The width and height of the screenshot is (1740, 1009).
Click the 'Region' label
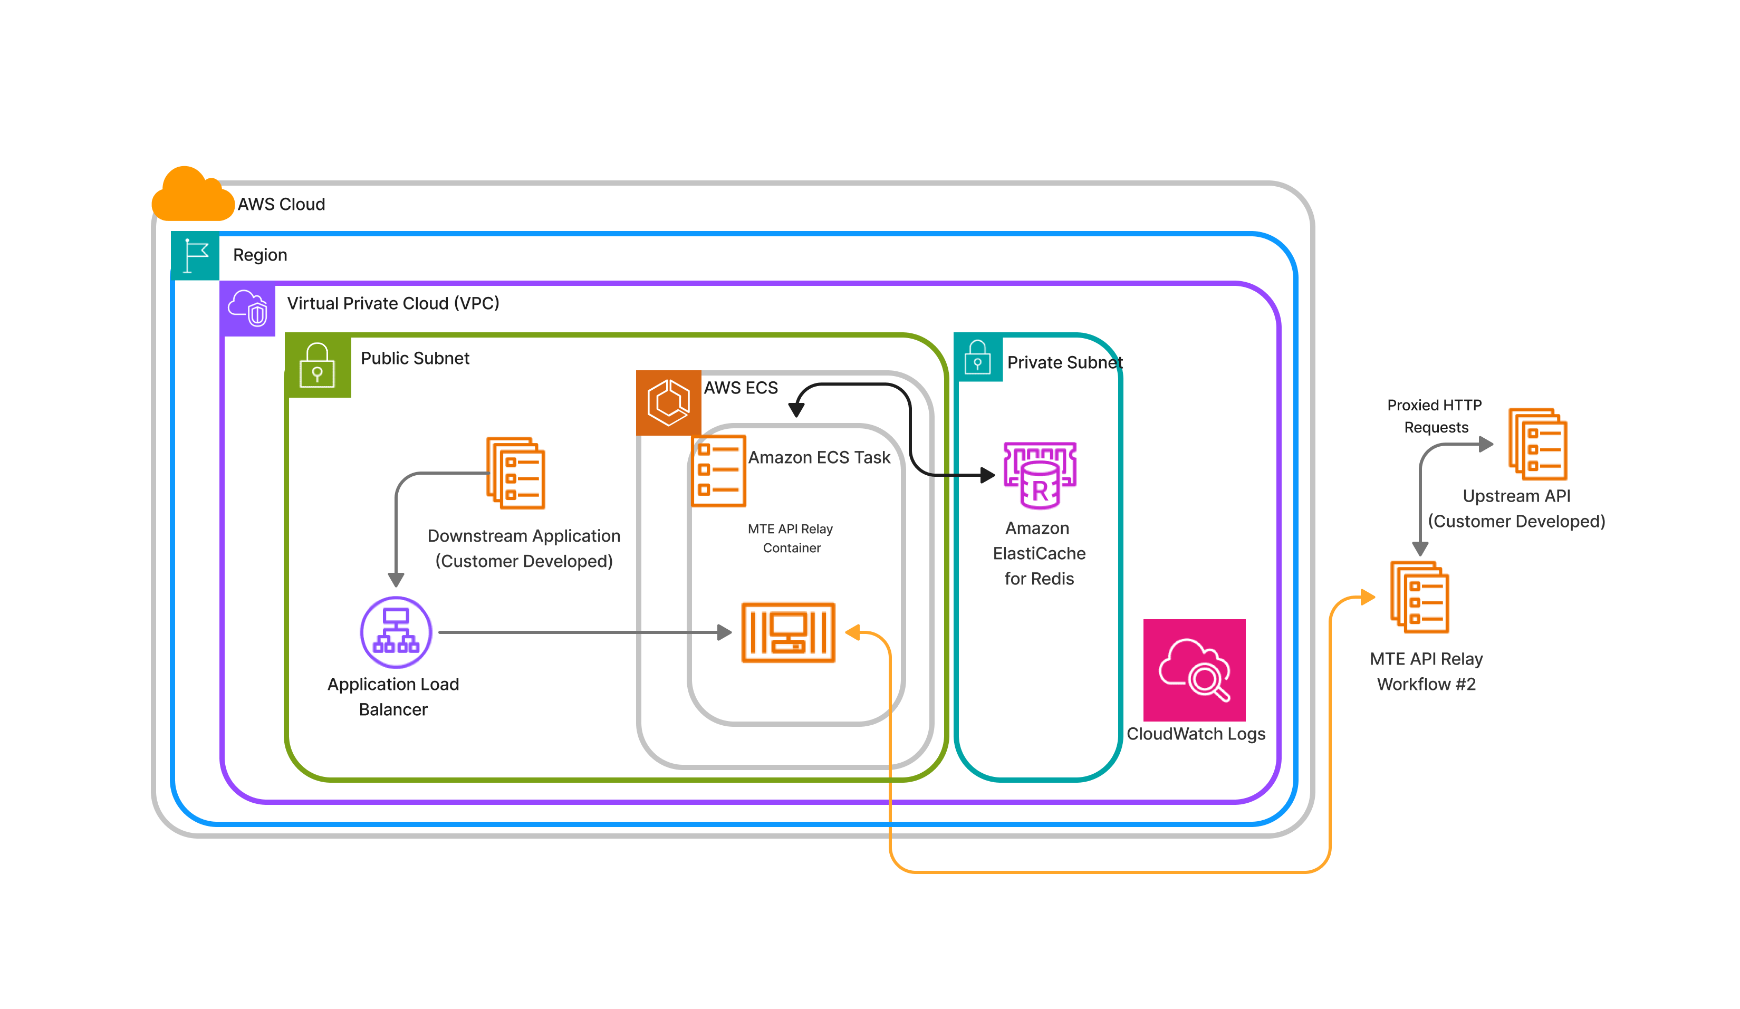(261, 255)
